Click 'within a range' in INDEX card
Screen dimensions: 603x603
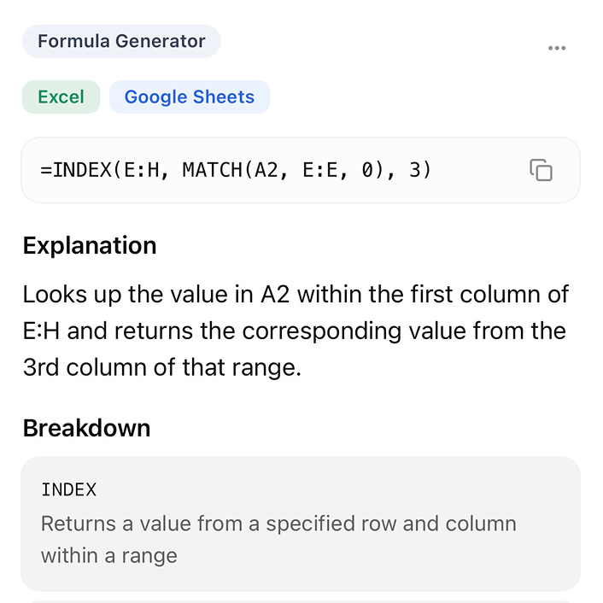point(108,556)
